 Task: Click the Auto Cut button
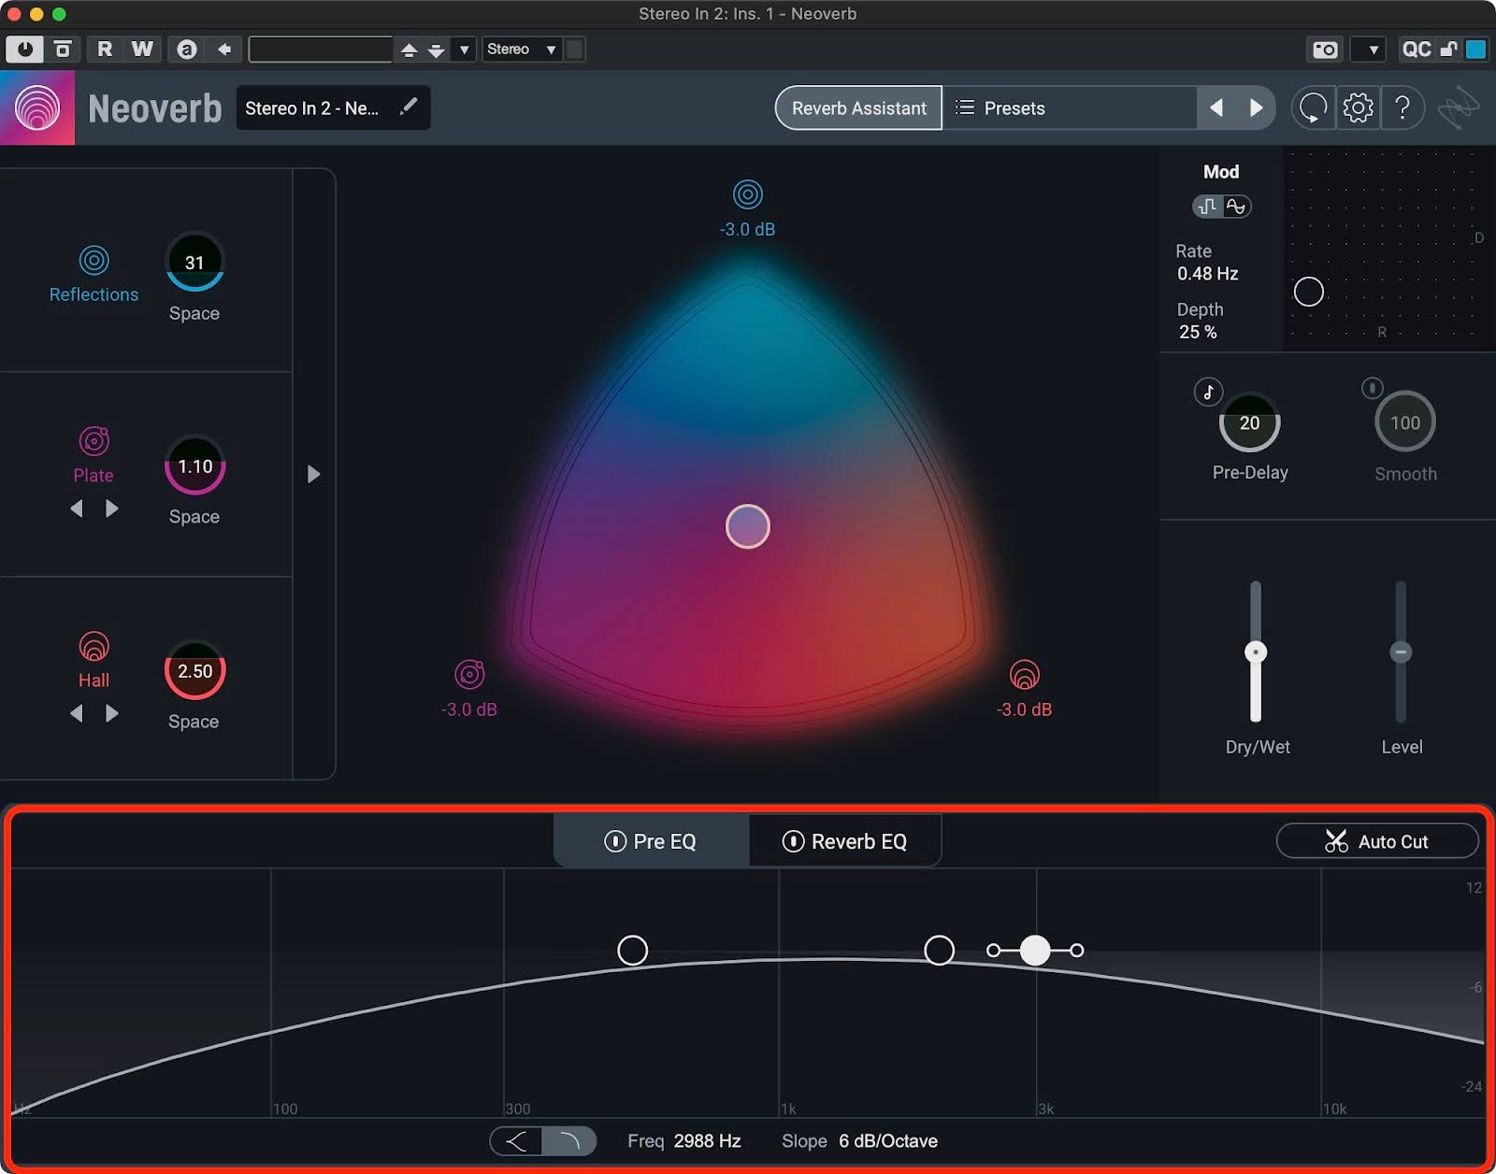tap(1377, 841)
